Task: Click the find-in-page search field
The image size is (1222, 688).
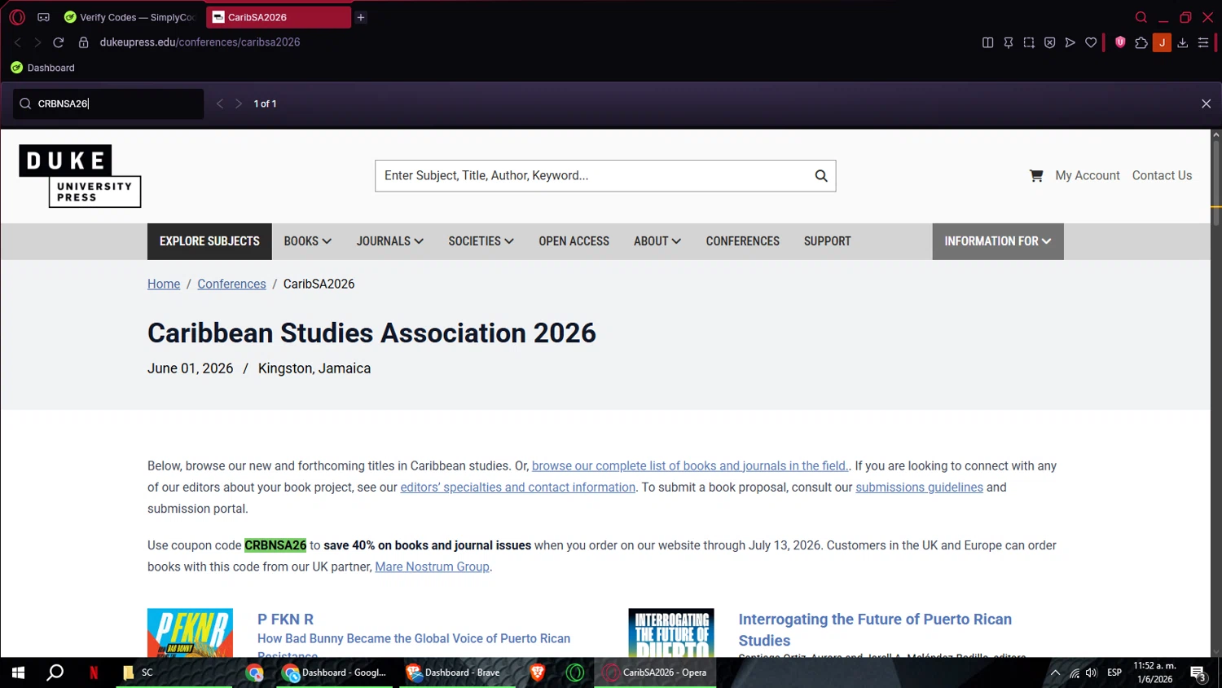Action: [108, 104]
